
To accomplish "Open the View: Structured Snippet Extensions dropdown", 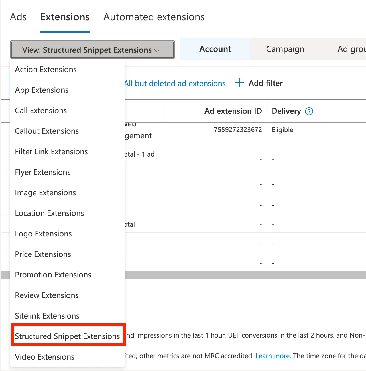I will tap(92, 50).
